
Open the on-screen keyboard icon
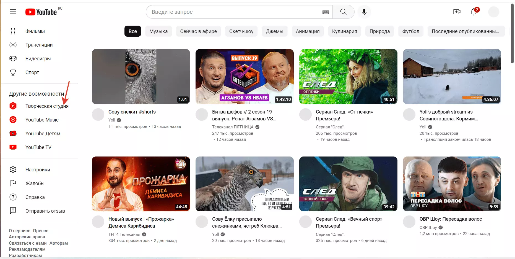[326, 12]
